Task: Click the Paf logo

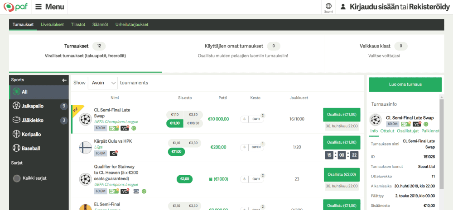Action: (15, 7)
